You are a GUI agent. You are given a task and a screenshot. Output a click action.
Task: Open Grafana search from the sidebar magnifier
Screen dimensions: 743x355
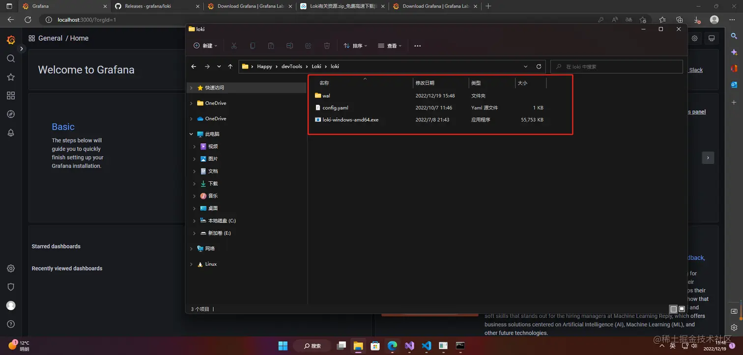(x=11, y=58)
